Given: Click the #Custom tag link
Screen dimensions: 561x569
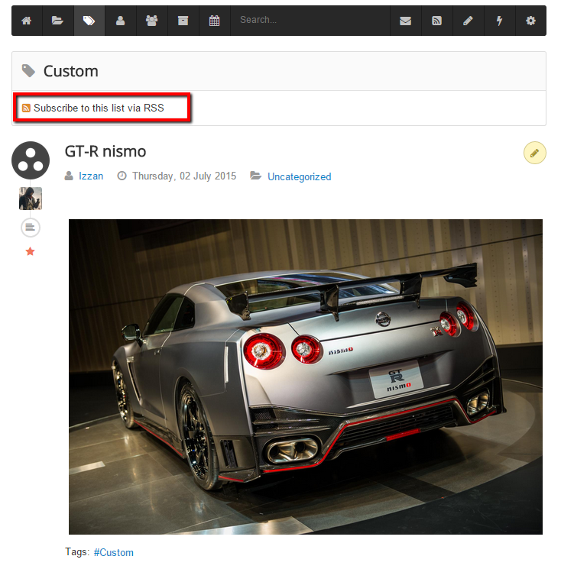Looking at the screenshot, I should (x=113, y=552).
